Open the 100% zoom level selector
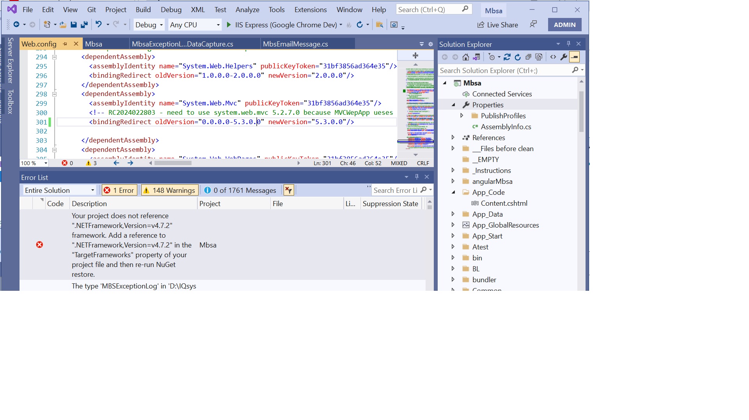Viewport: 749px width, 420px height. 34,163
